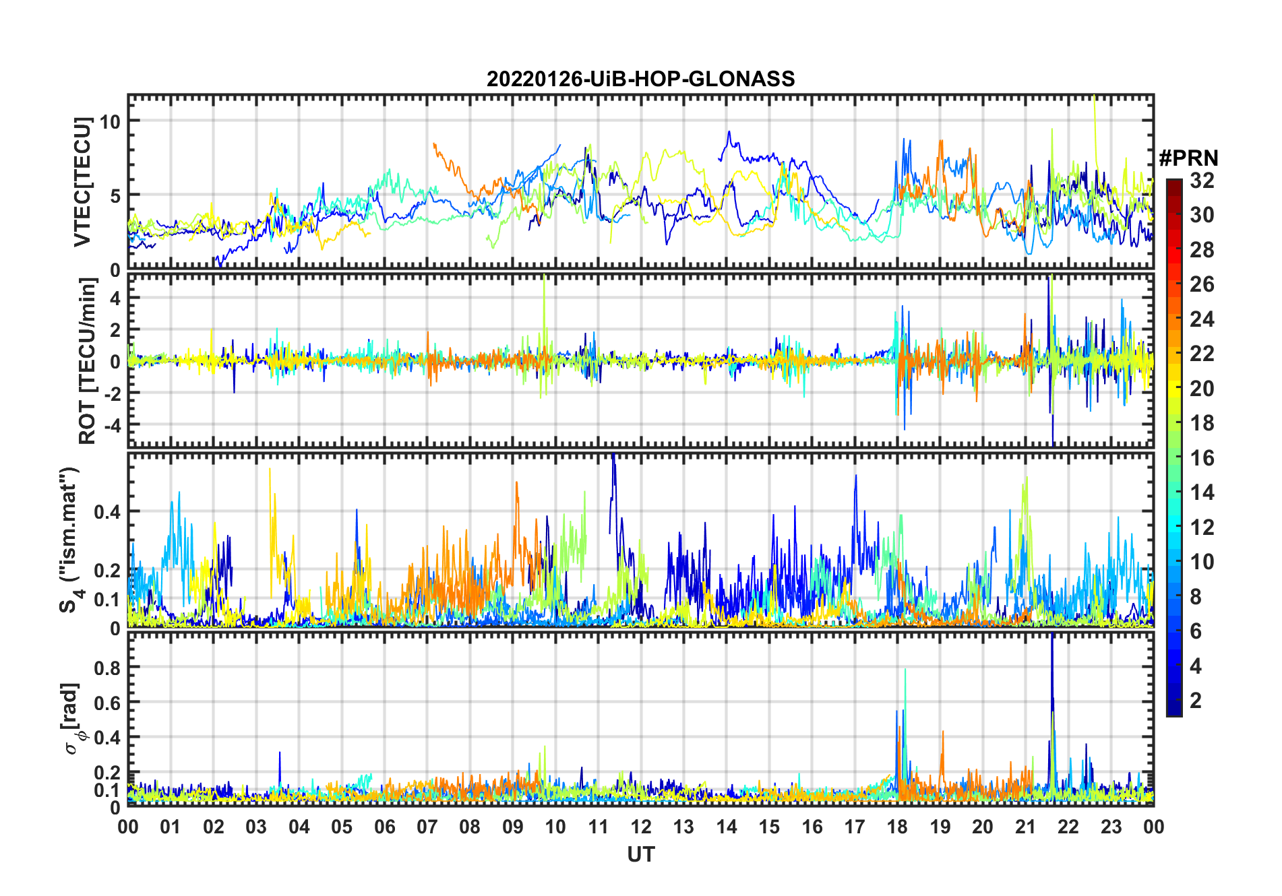This screenshot has width=1282, height=896.
Task: Click the UT x-axis label
Action: click(641, 854)
